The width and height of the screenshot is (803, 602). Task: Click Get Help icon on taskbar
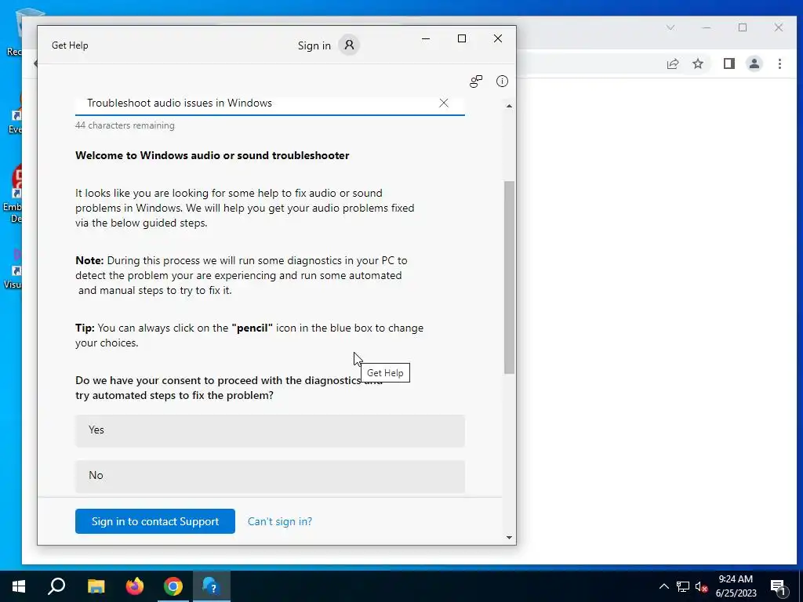click(212, 586)
